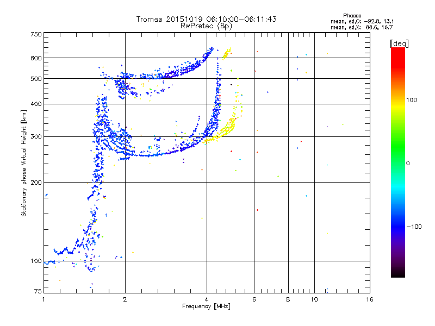The height and width of the screenshot is (326, 435).
Task: Click frequency axis label "4"
Action: pos(207,299)
